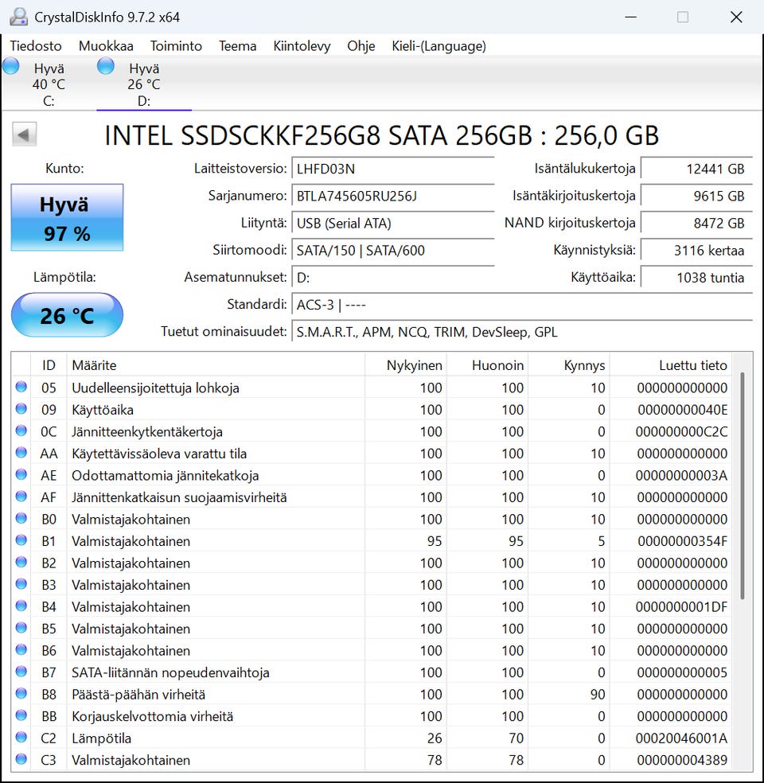This screenshot has width=764, height=783.
Task: Click status orb for Lämpötila C2 row
Action: tap(21, 738)
